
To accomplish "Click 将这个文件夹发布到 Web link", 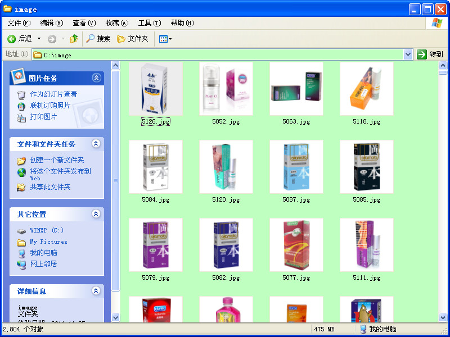I will 61,174.
